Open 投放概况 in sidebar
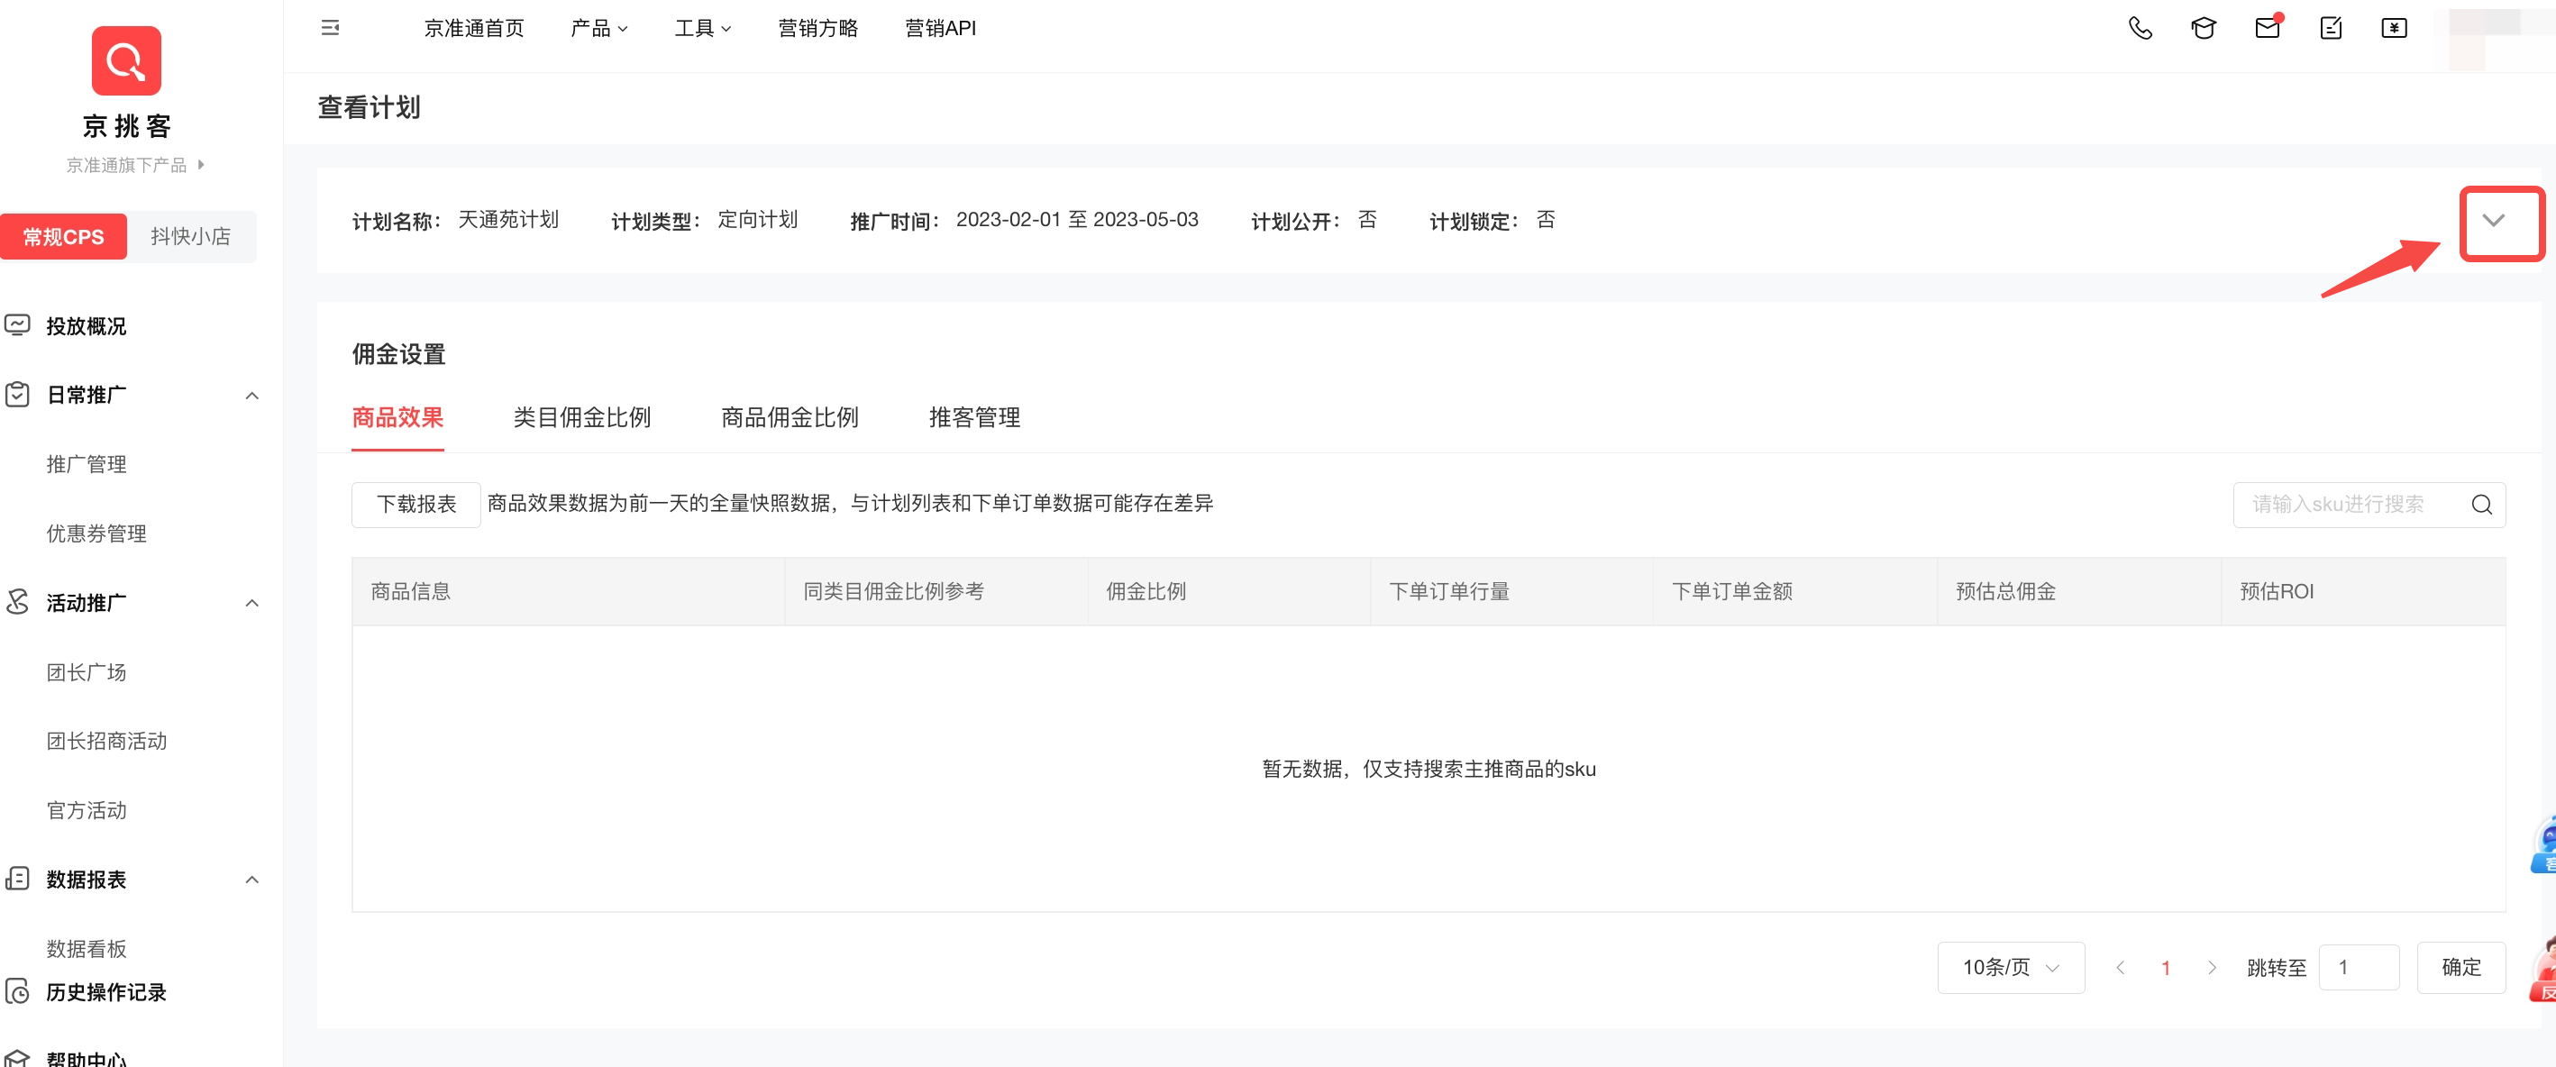Screen dimensions: 2556x1067 click(87, 325)
